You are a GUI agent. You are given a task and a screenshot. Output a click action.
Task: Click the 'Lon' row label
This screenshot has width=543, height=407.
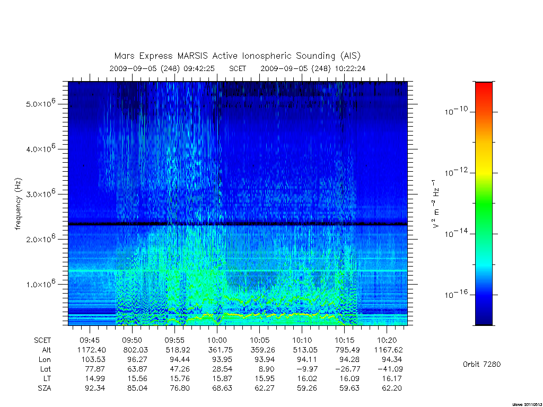(45, 360)
